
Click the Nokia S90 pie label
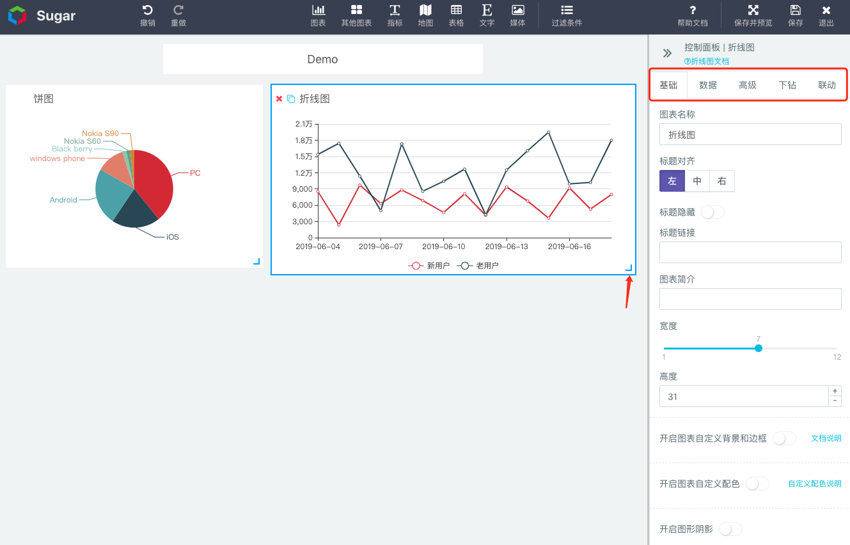pyautogui.click(x=100, y=134)
